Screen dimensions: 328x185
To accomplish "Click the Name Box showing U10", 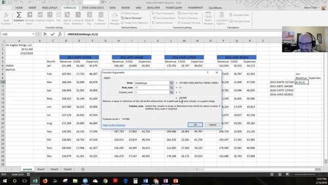I will [16, 34].
